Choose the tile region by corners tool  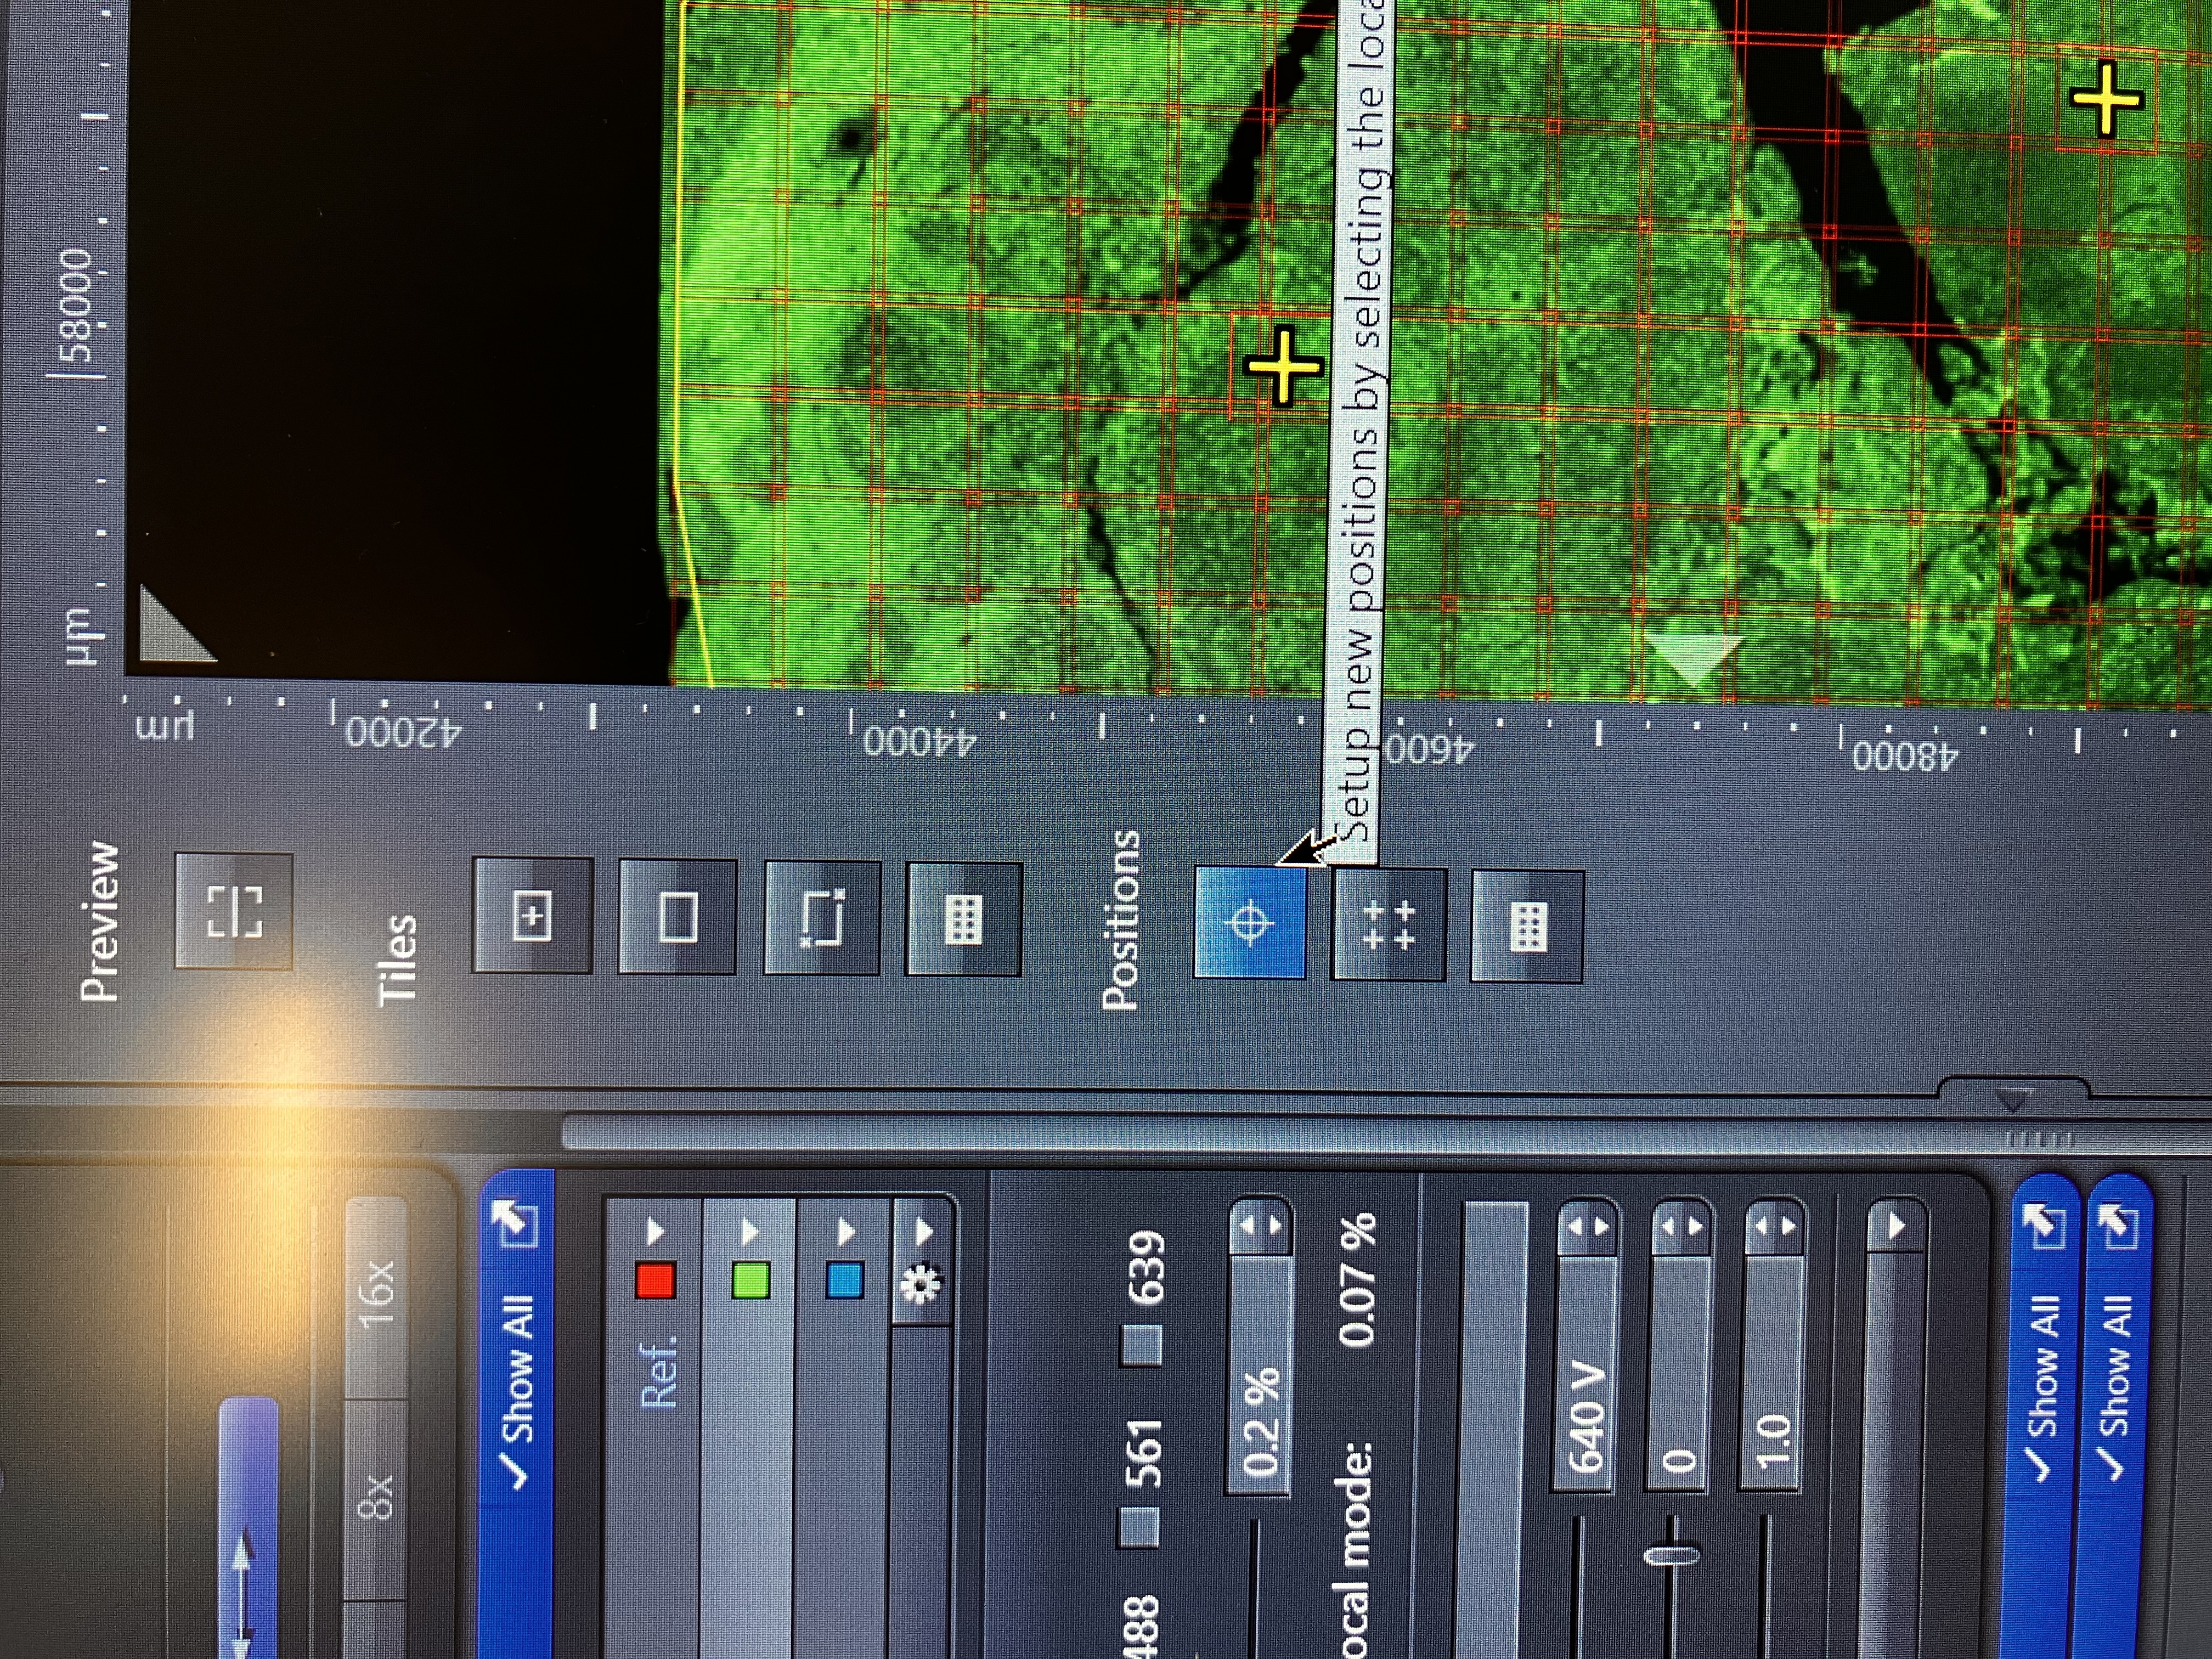(822, 918)
